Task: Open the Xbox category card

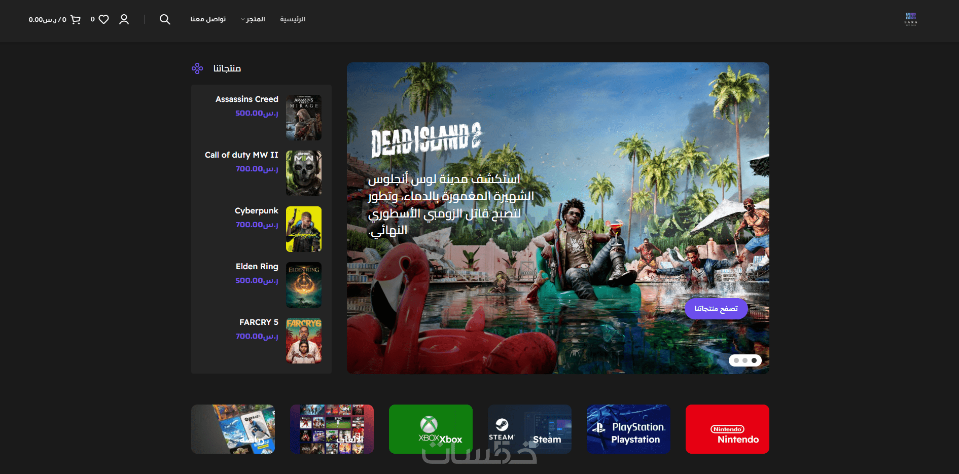Action: click(431, 429)
